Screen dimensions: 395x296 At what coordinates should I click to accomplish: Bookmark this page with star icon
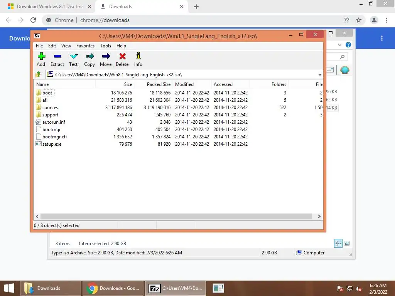359,20
